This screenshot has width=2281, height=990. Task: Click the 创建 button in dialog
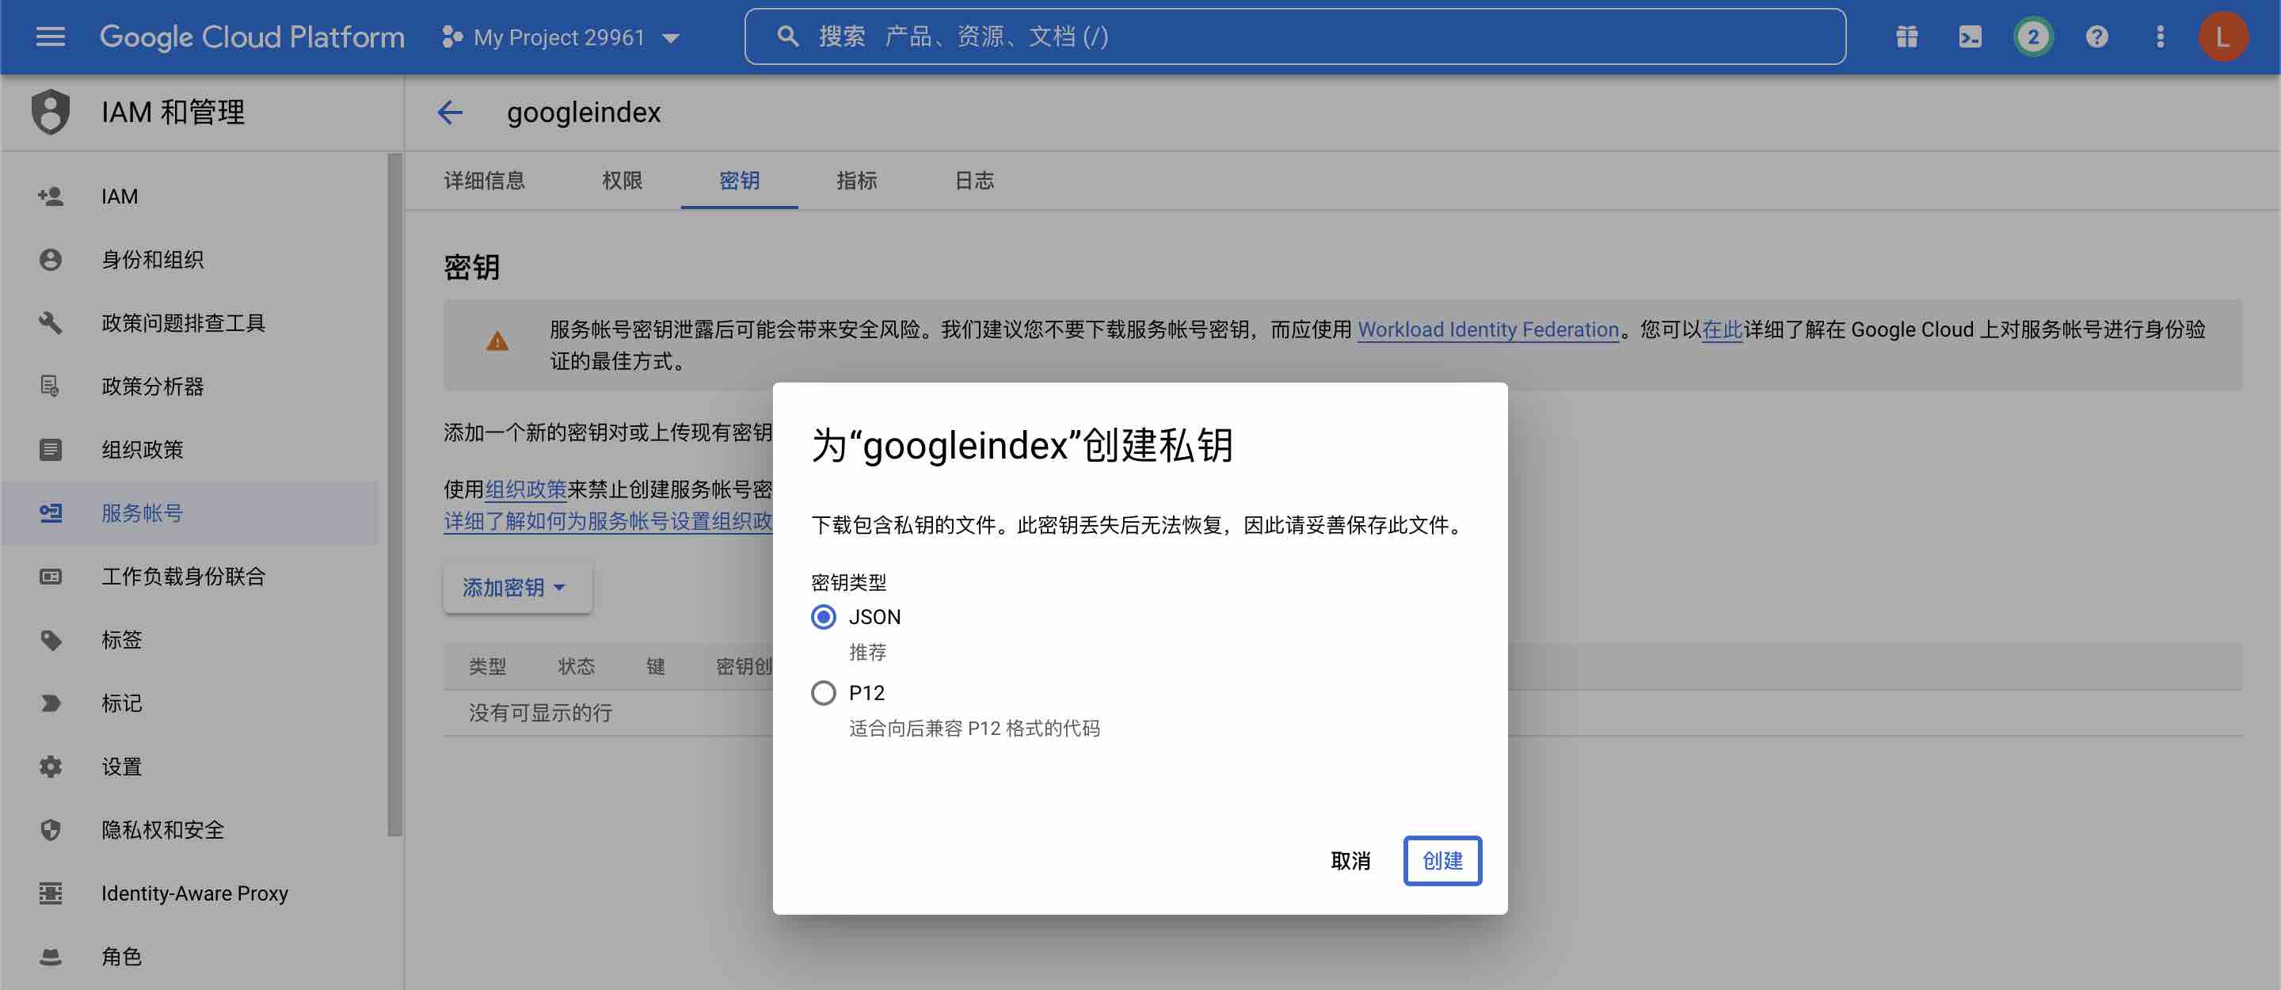coord(1441,860)
